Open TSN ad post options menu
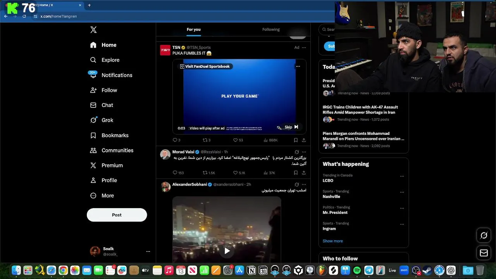This screenshot has width=496, height=279. tap(304, 48)
